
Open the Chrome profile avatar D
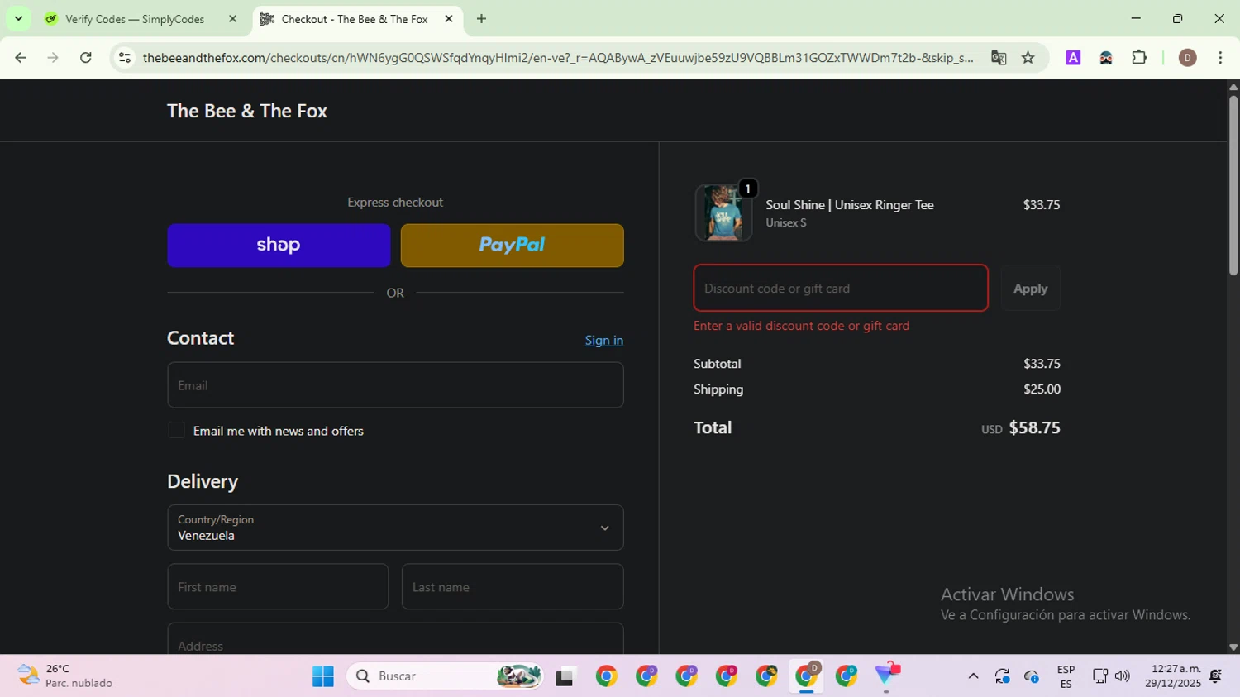coord(1187,58)
